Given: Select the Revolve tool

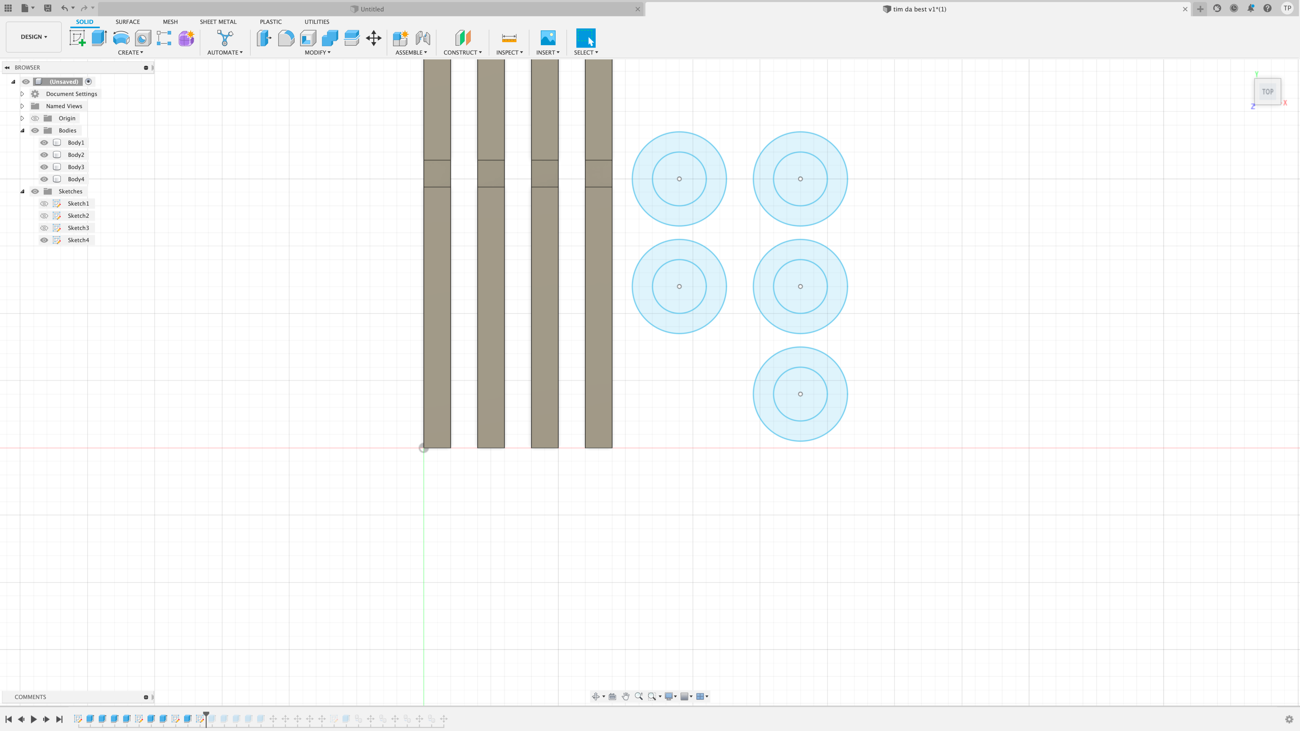Looking at the screenshot, I should tap(121, 38).
